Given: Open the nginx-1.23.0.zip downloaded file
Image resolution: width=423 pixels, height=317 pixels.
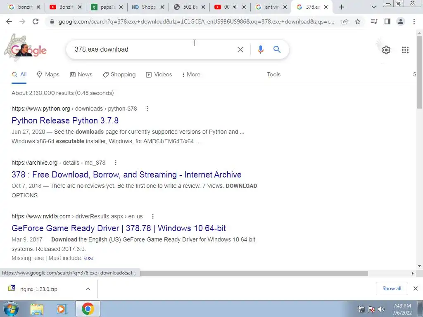Looking at the screenshot, I should click(x=38, y=289).
